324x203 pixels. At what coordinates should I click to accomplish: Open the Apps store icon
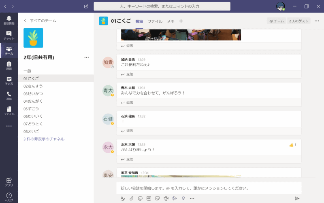[9, 182]
